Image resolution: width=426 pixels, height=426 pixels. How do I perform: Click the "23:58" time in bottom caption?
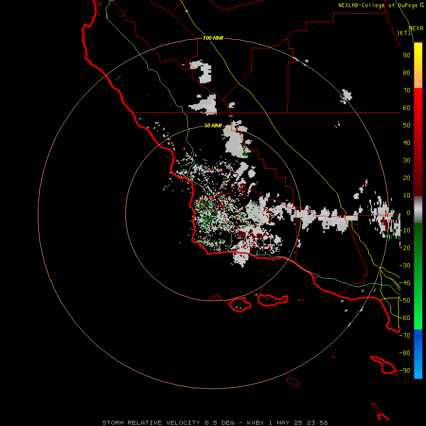click(317, 423)
